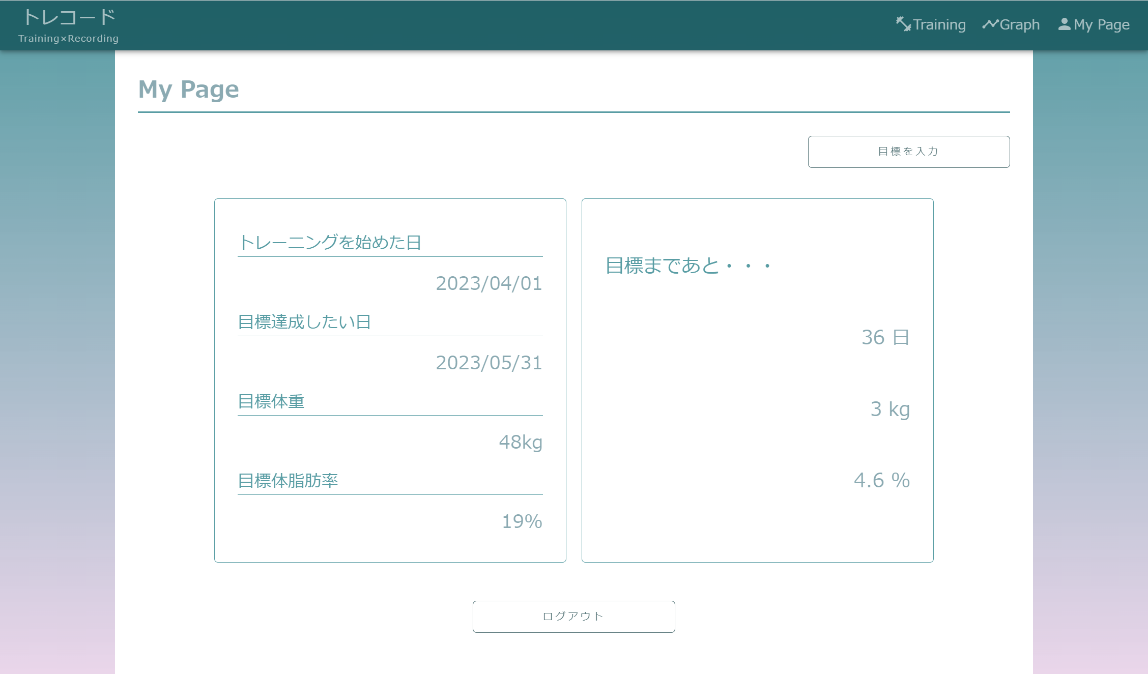Select the 目標体重 field label
The width and height of the screenshot is (1148, 674).
coord(271,401)
